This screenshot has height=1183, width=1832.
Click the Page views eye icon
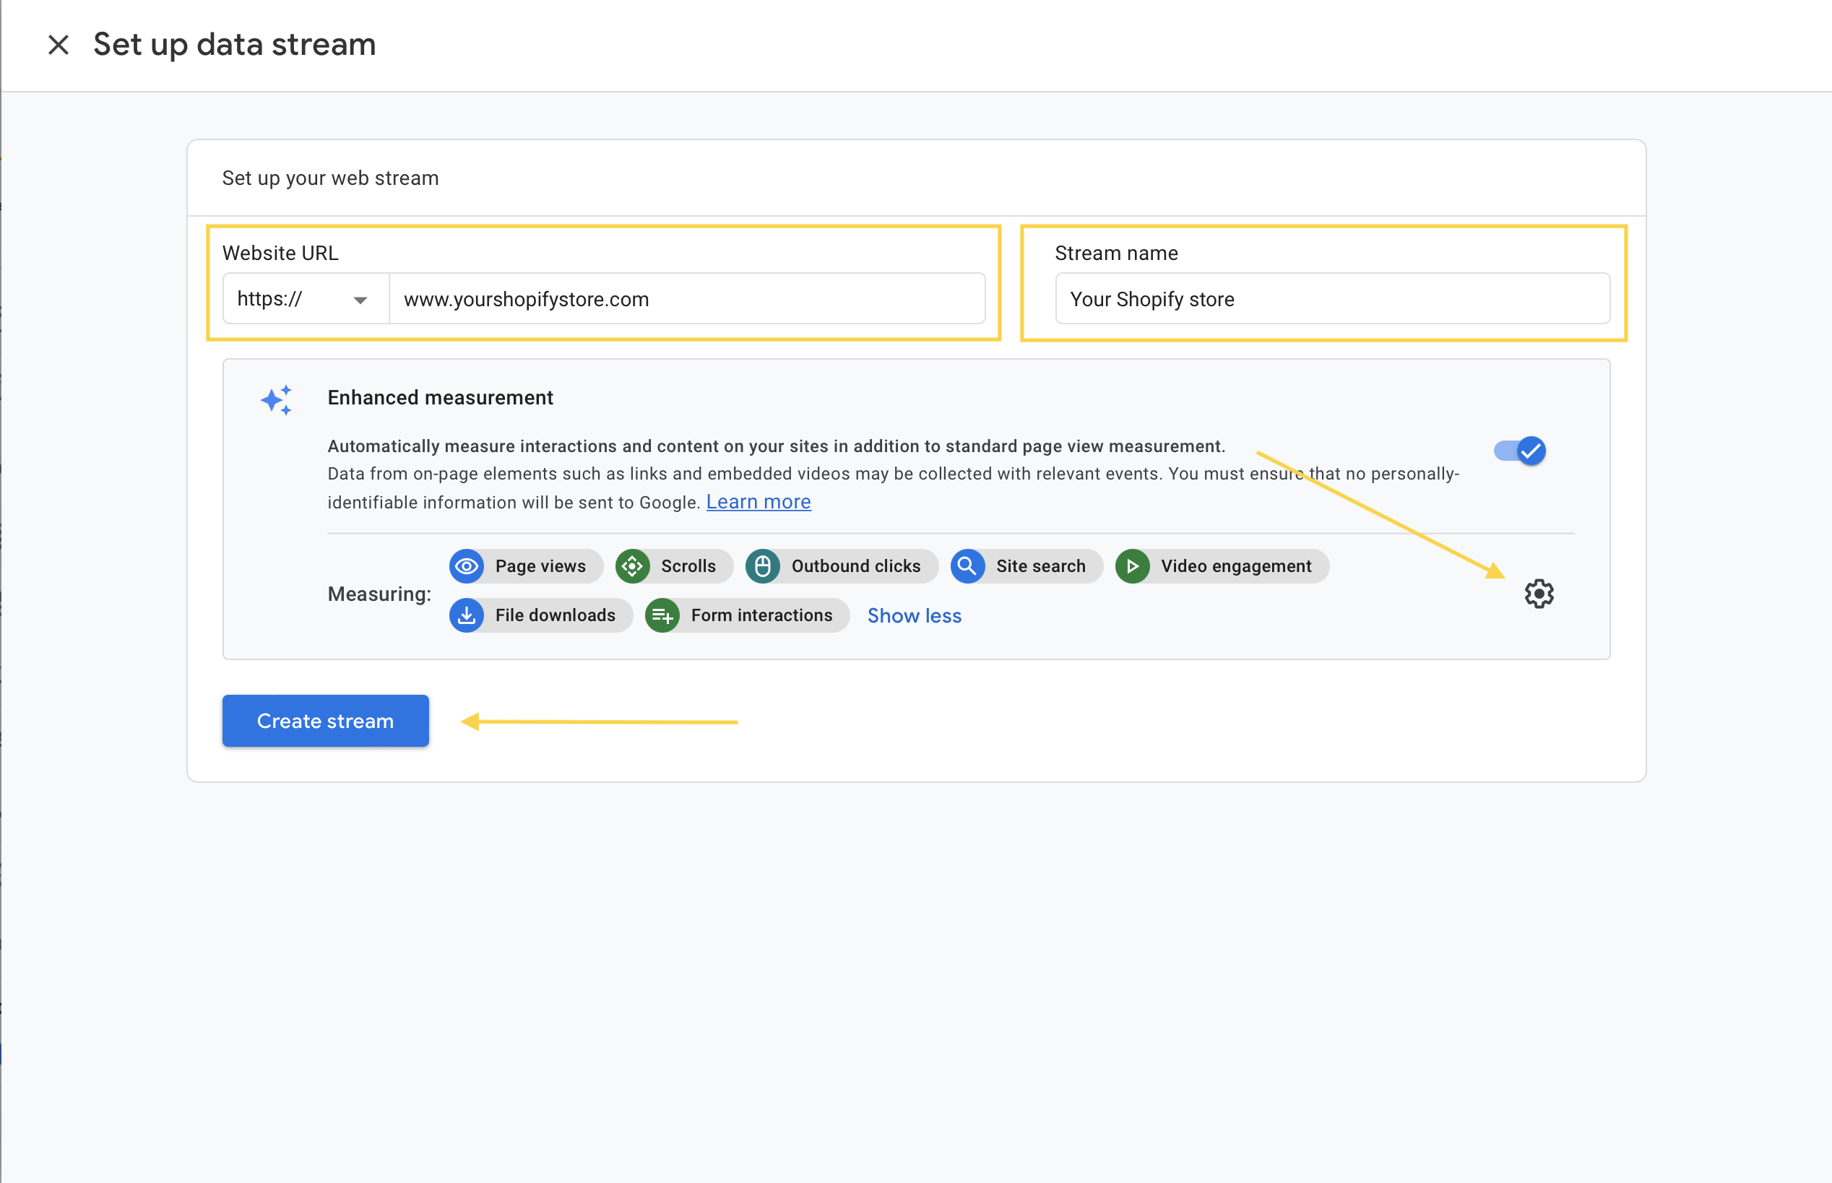point(466,566)
